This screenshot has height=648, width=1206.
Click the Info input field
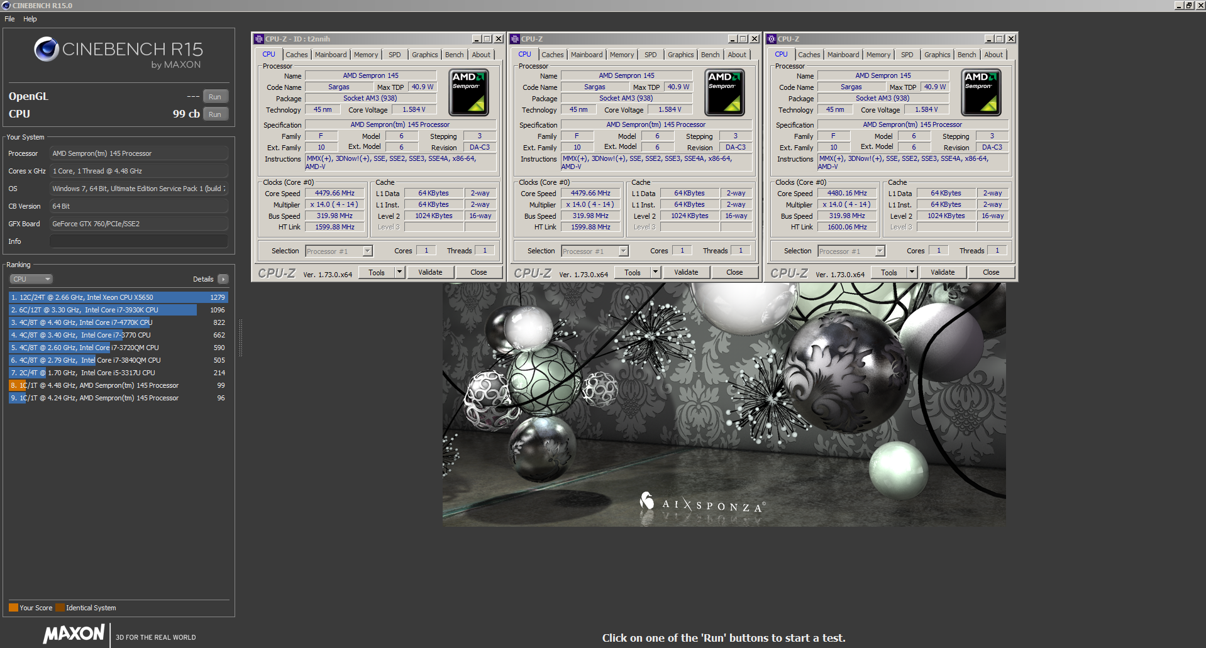pyautogui.click(x=139, y=241)
